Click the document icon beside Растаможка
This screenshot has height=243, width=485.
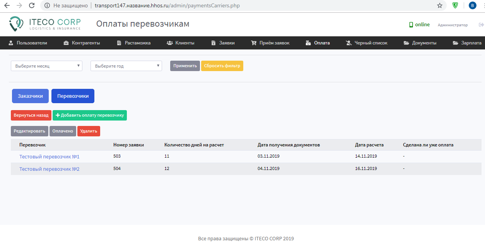click(x=119, y=43)
